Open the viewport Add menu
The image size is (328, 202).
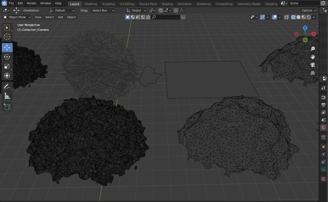point(60,17)
